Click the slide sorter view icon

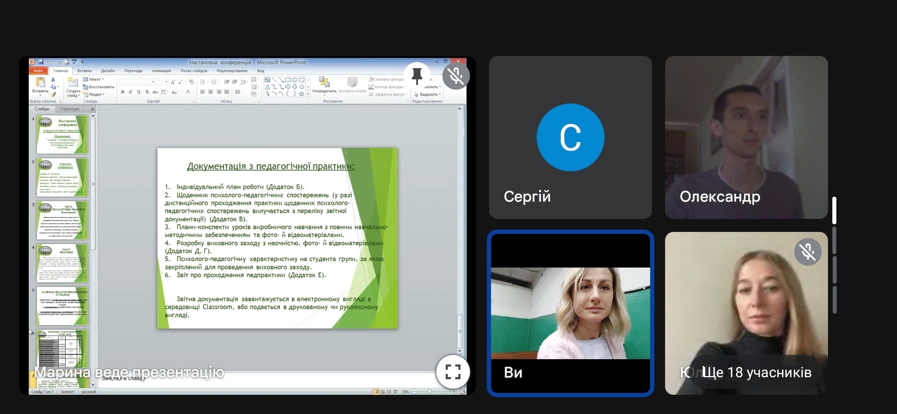click(x=383, y=392)
